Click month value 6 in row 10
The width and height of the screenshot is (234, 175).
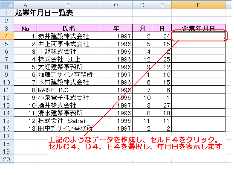[142, 82]
